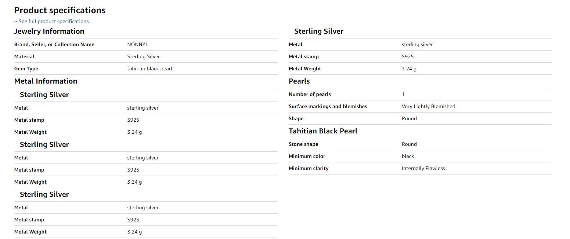Select Brand, Seller, or Collection Name label

tap(54, 44)
